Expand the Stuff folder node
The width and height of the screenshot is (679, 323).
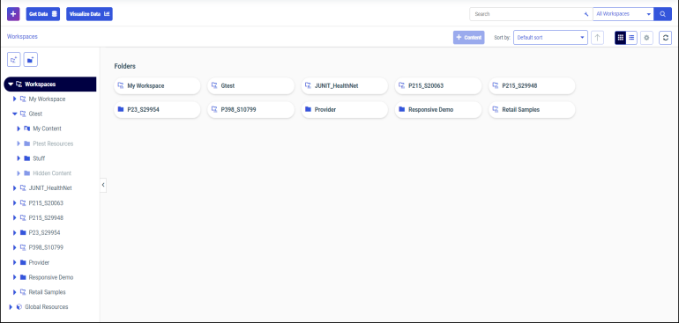[x=19, y=158]
